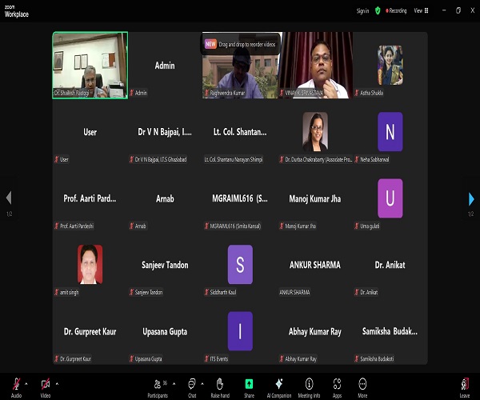Unmute using the Audio microphone icon
This screenshot has width=480, height=400.
click(x=16, y=384)
